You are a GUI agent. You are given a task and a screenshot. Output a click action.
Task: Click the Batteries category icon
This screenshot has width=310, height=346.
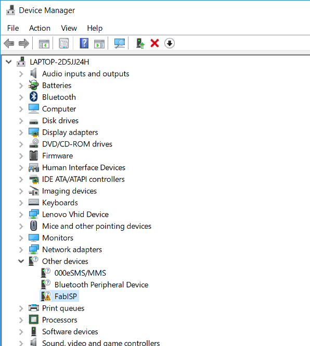(x=33, y=85)
